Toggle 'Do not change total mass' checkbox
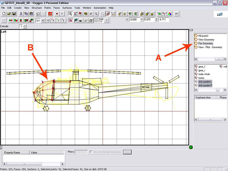 [91, 152]
